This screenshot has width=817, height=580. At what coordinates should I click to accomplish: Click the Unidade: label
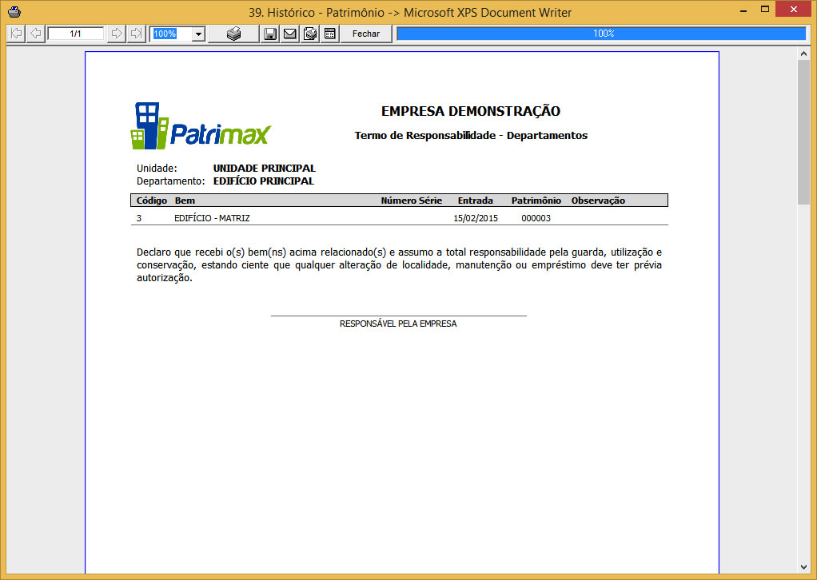click(x=157, y=169)
